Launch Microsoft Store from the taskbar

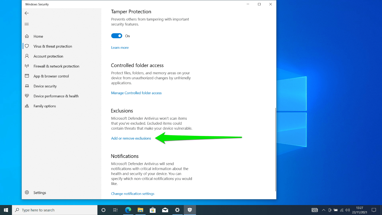click(x=153, y=210)
